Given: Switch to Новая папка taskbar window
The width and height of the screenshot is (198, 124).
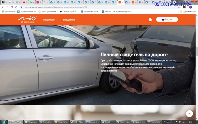Looking at the screenshot, I should [62, 122].
